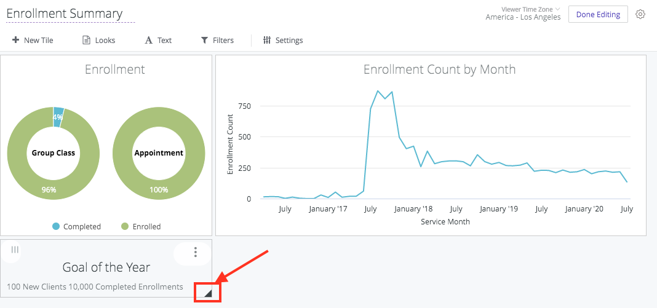Viewport: 657px width, 308px height.
Task: Click the resize handle of Goal tile
Action: point(208,293)
